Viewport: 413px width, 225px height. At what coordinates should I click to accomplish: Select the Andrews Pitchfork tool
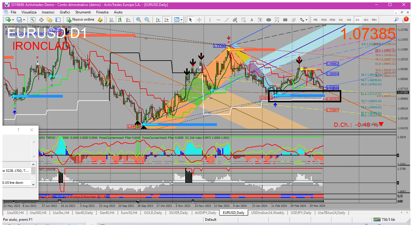(293, 20)
